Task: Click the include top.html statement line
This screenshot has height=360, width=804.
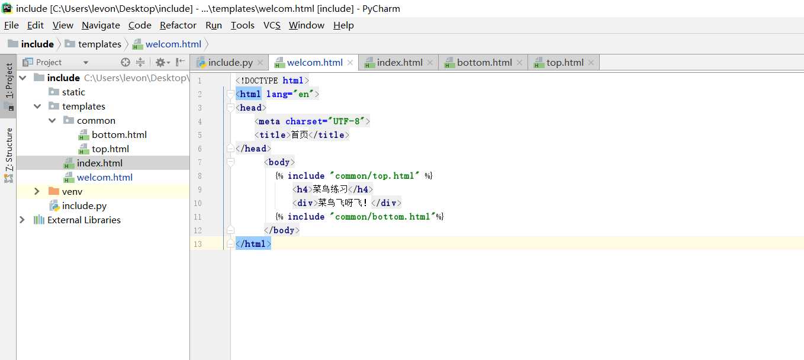Action: 354,175
